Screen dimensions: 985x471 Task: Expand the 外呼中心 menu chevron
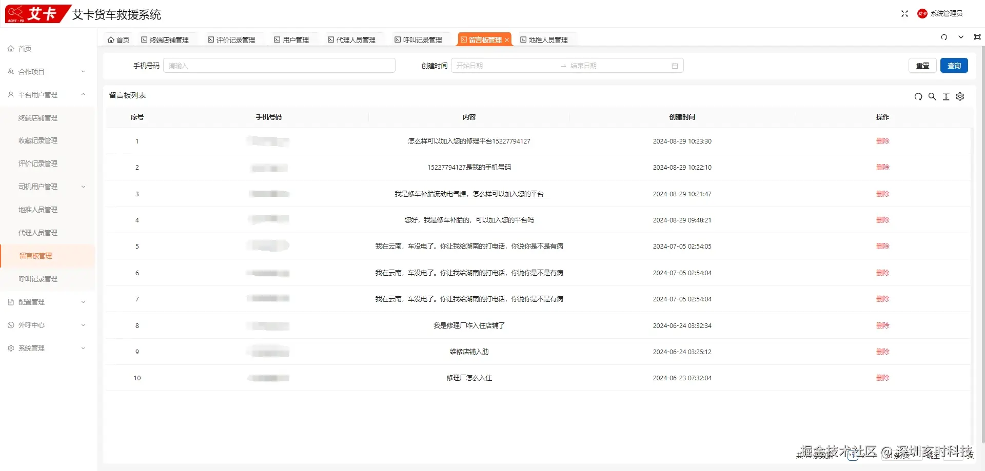tap(83, 325)
